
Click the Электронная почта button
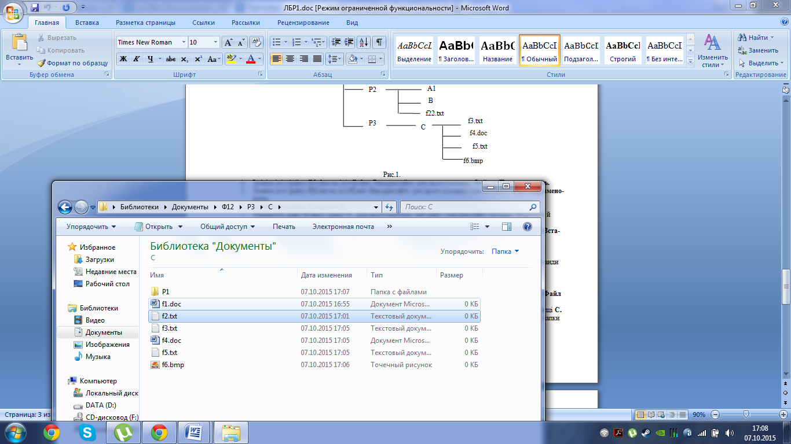(x=343, y=227)
